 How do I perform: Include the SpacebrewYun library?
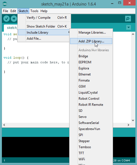pyautogui.click(x=91, y=129)
